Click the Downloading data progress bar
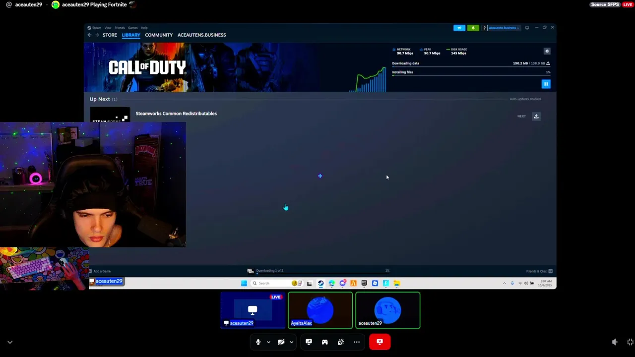The width and height of the screenshot is (635, 357). pos(470,66)
